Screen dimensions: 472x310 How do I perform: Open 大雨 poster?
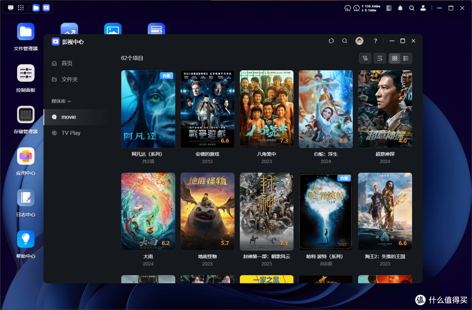click(x=148, y=211)
